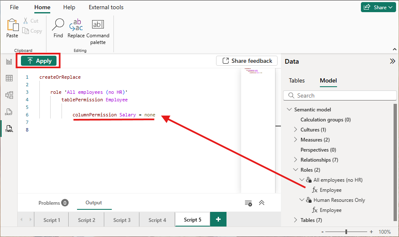Viewport: 399px width, 237px height.
Task: Collapse the ribbon with the caret
Action: pos(394,49)
